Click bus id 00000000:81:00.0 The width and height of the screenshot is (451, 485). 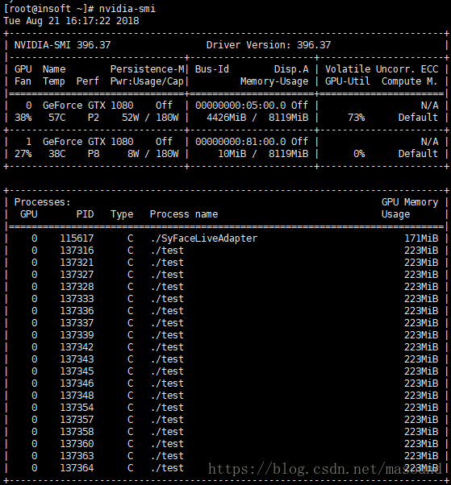point(240,142)
